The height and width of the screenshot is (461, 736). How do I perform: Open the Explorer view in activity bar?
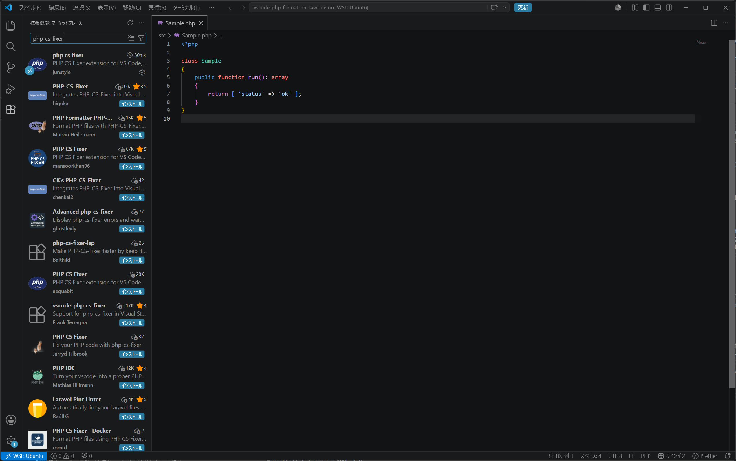tap(11, 25)
